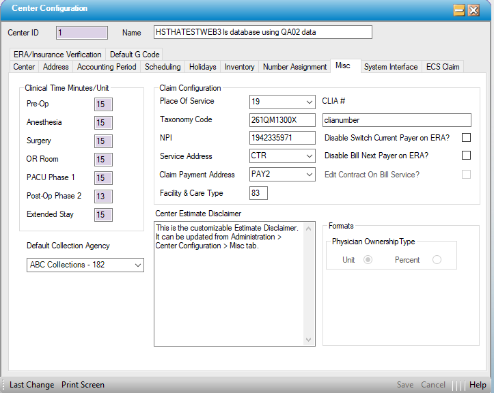
Task: Click the Taxonomy Code input field
Action: coord(282,120)
